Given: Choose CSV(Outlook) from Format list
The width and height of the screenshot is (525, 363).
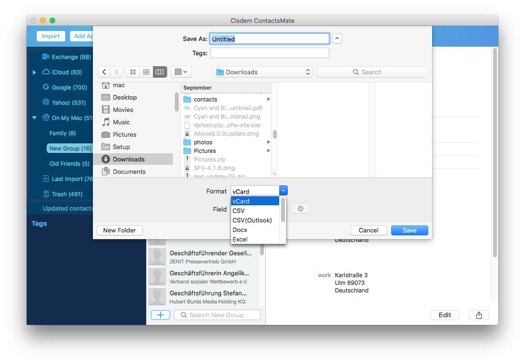Looking at the screenshot, I should click(255, 221).
